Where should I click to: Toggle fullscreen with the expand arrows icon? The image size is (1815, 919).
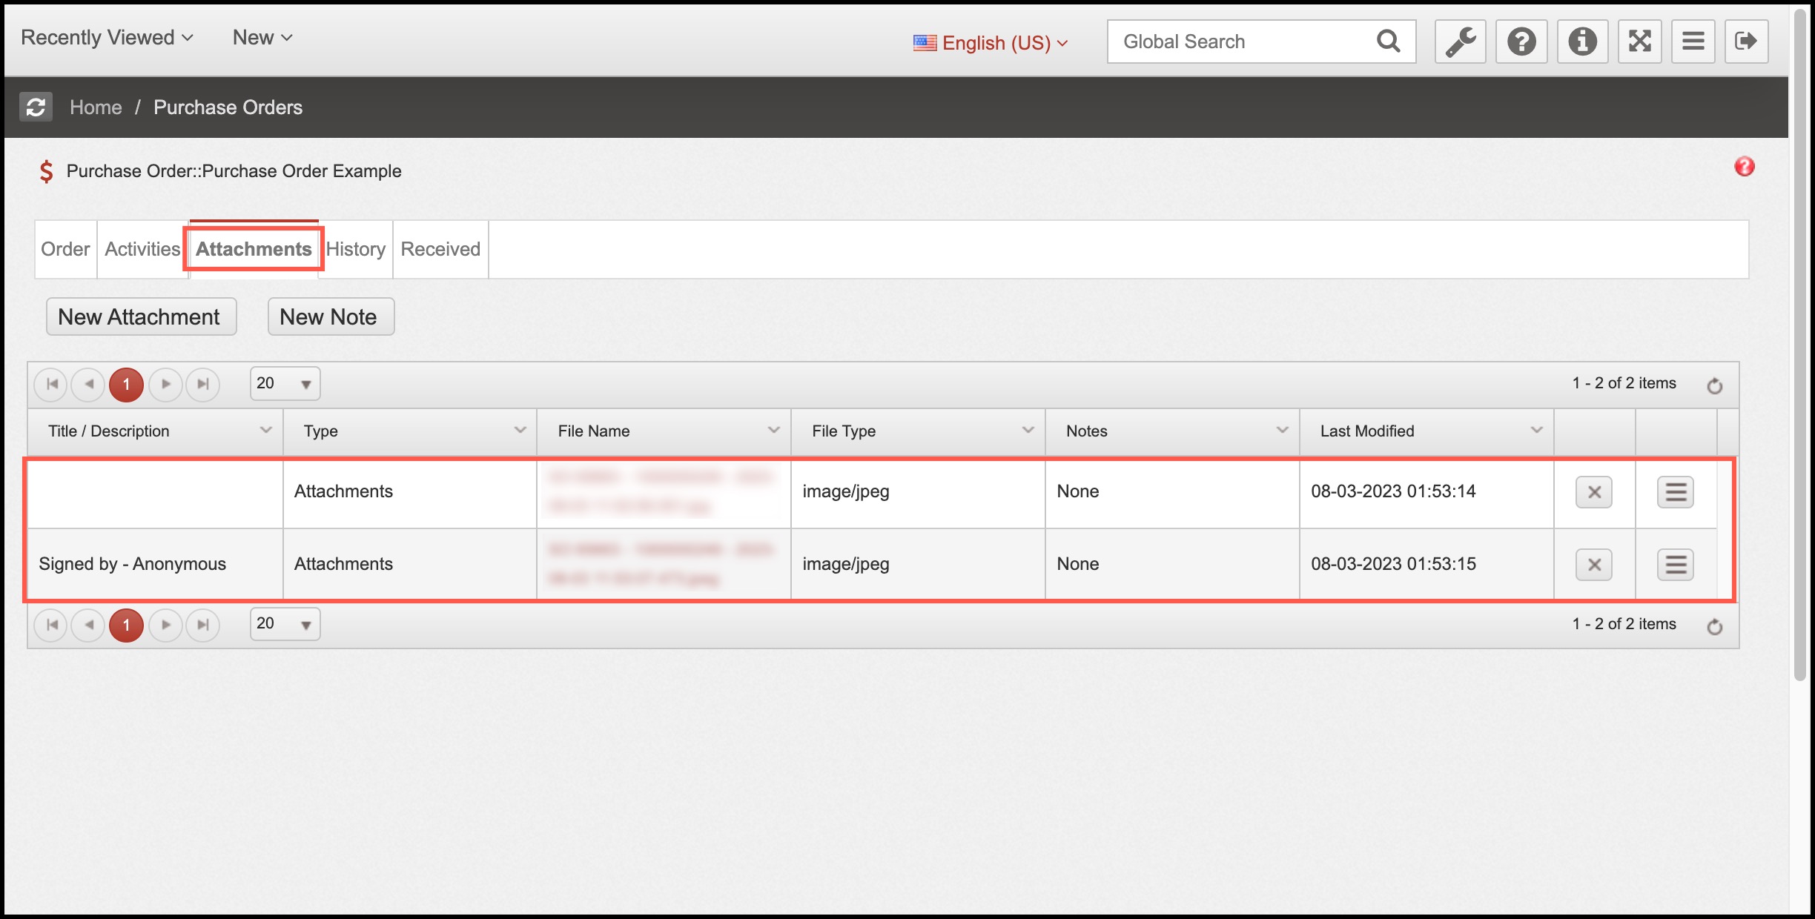coord(1639,42)
